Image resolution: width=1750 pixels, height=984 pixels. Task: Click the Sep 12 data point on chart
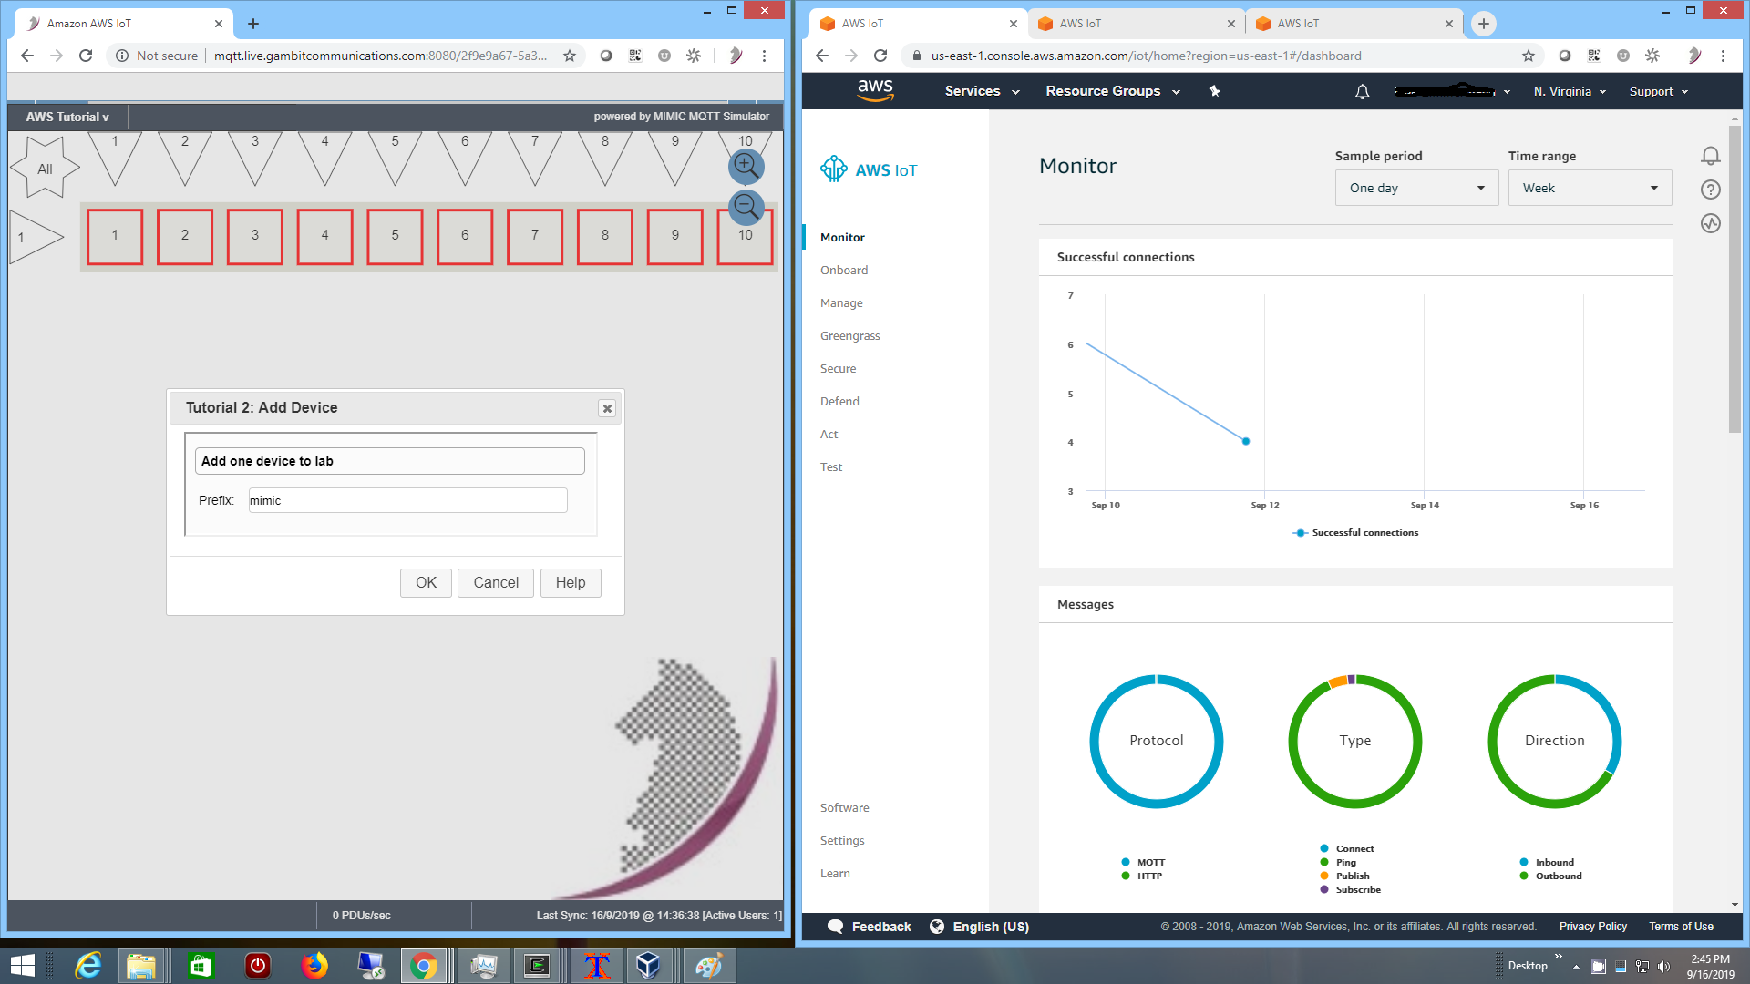[x=1246, y=441]
